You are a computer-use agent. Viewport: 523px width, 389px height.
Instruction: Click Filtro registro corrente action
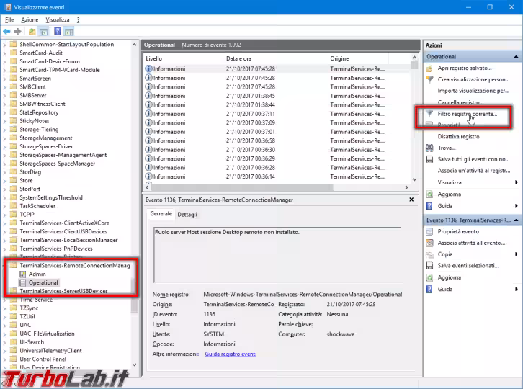click(468, 114)
